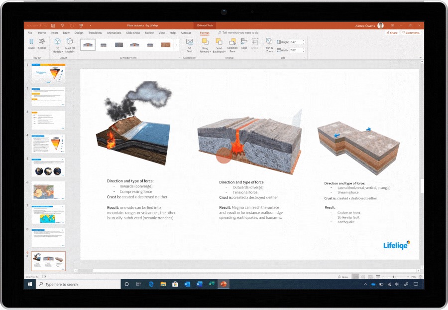Open the Selection Pane

[x=232, y=43]
